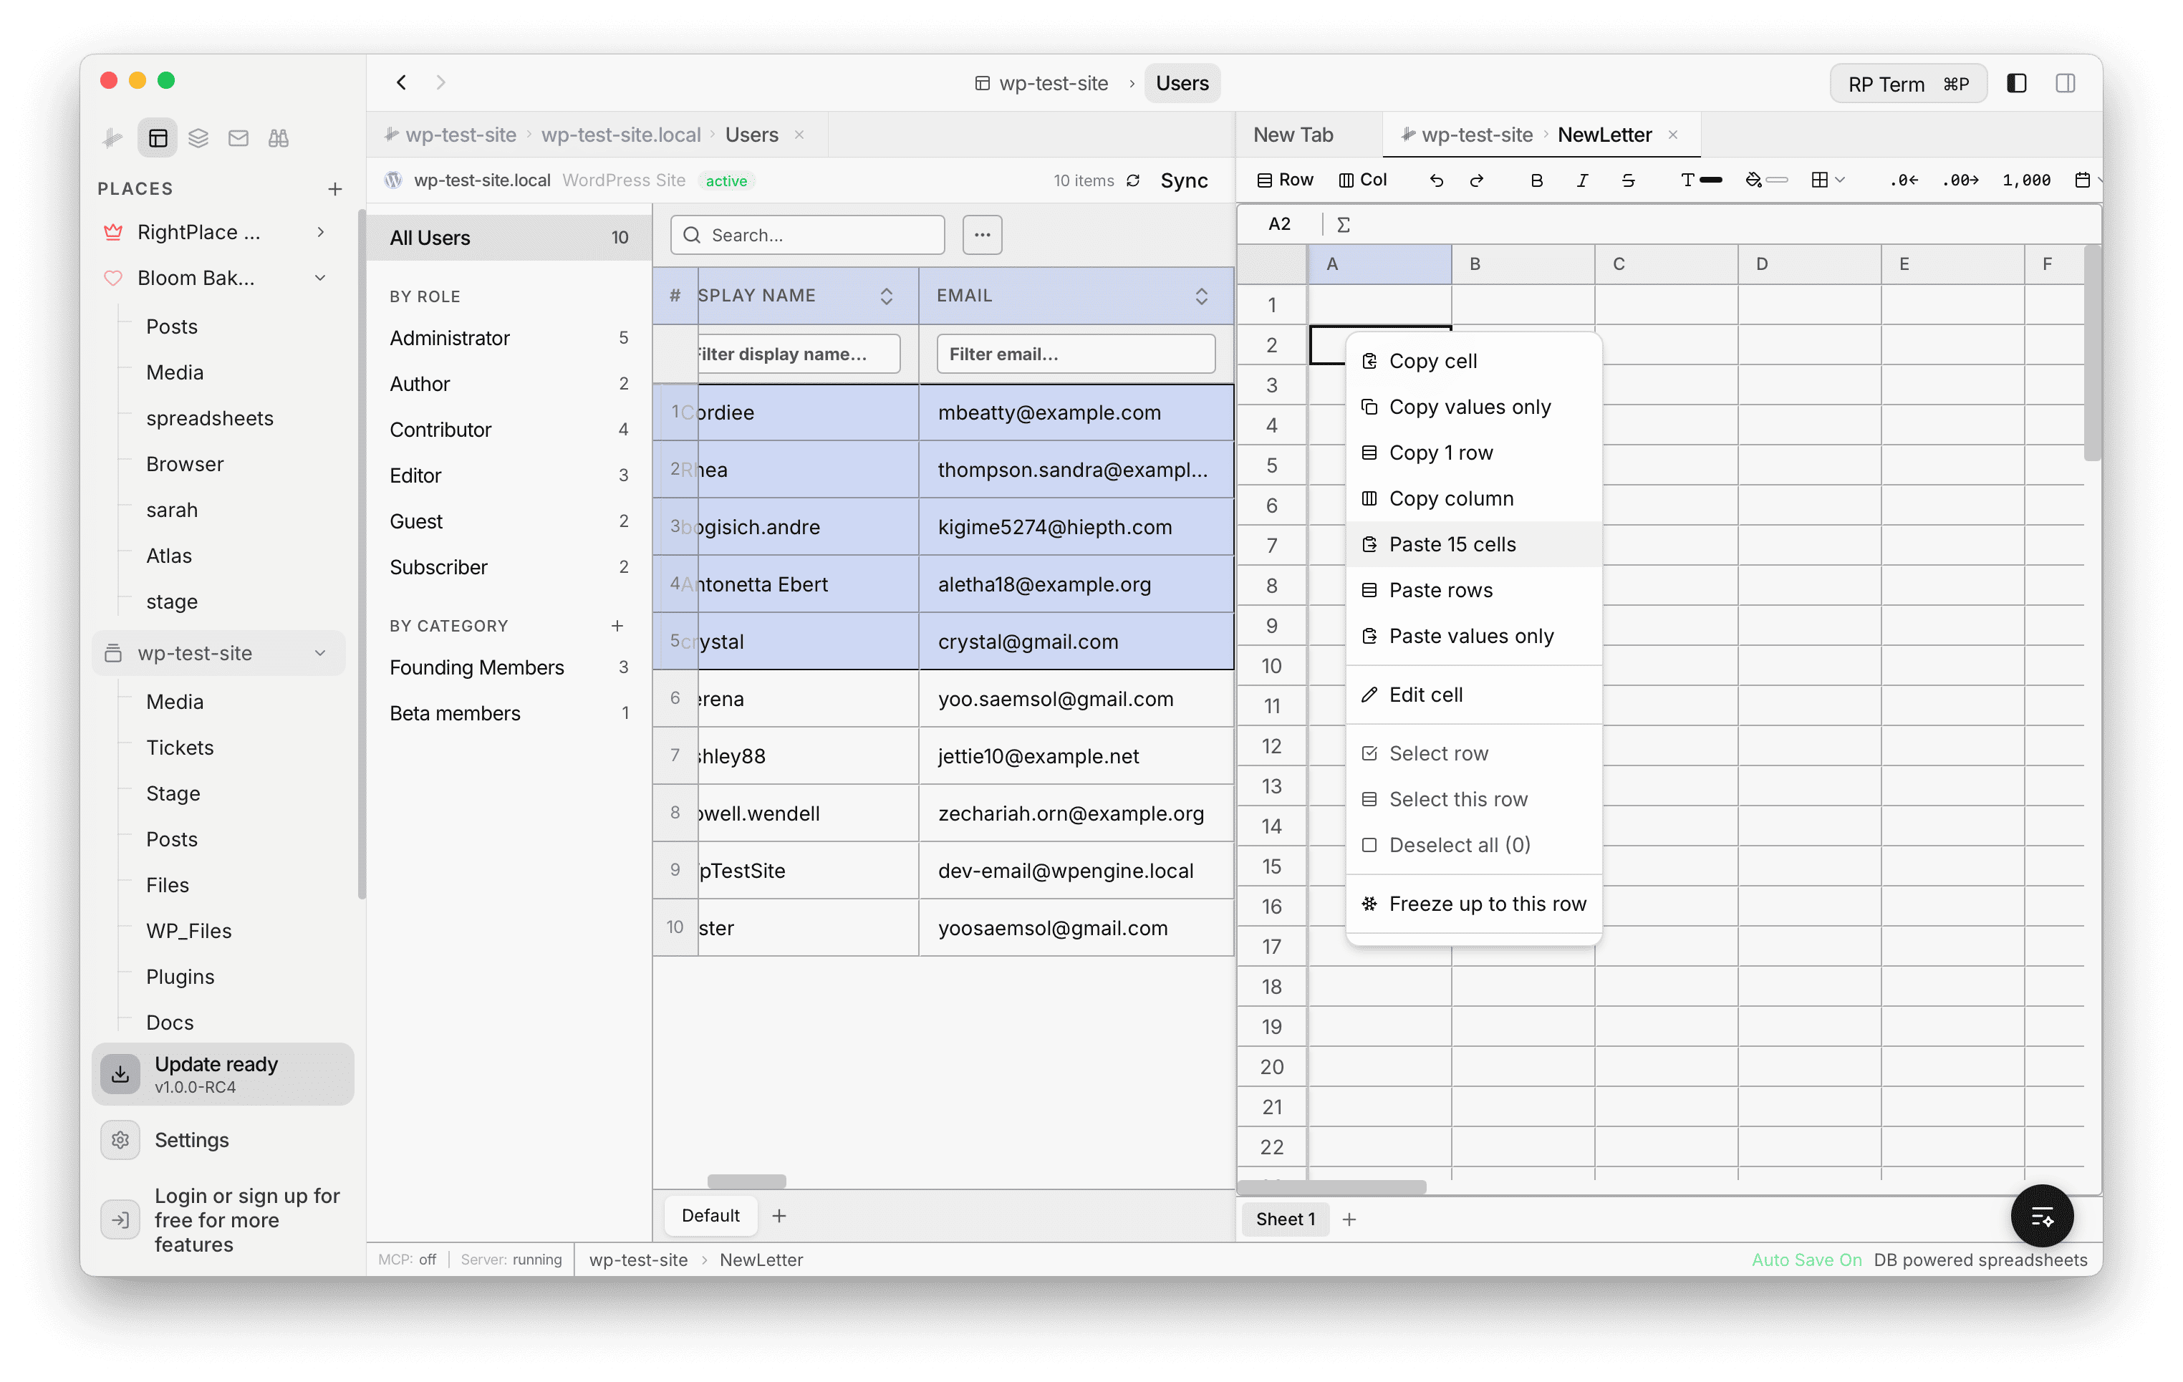This screenshot has width=2183, height=1382.
Task: Click the undo icon in spreadsheet toolbar
Action: coord(1436,180)
